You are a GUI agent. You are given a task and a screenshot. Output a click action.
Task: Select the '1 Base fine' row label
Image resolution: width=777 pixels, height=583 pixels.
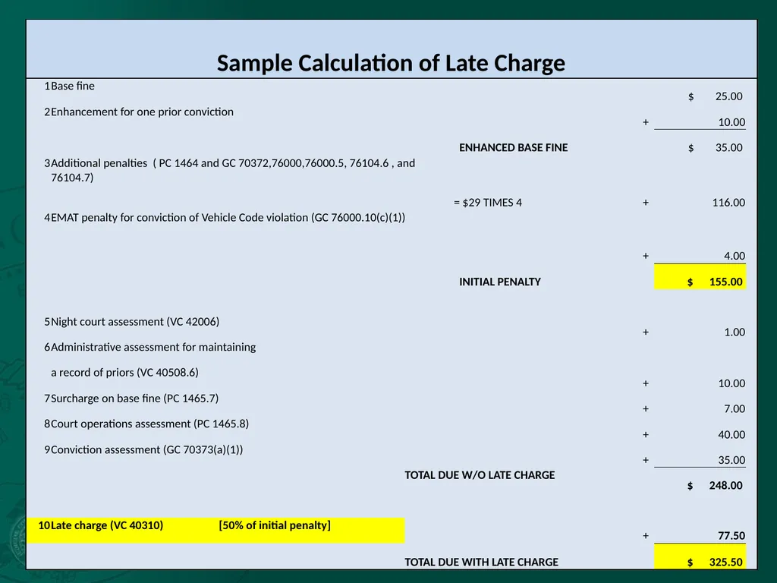pos(69,86)
